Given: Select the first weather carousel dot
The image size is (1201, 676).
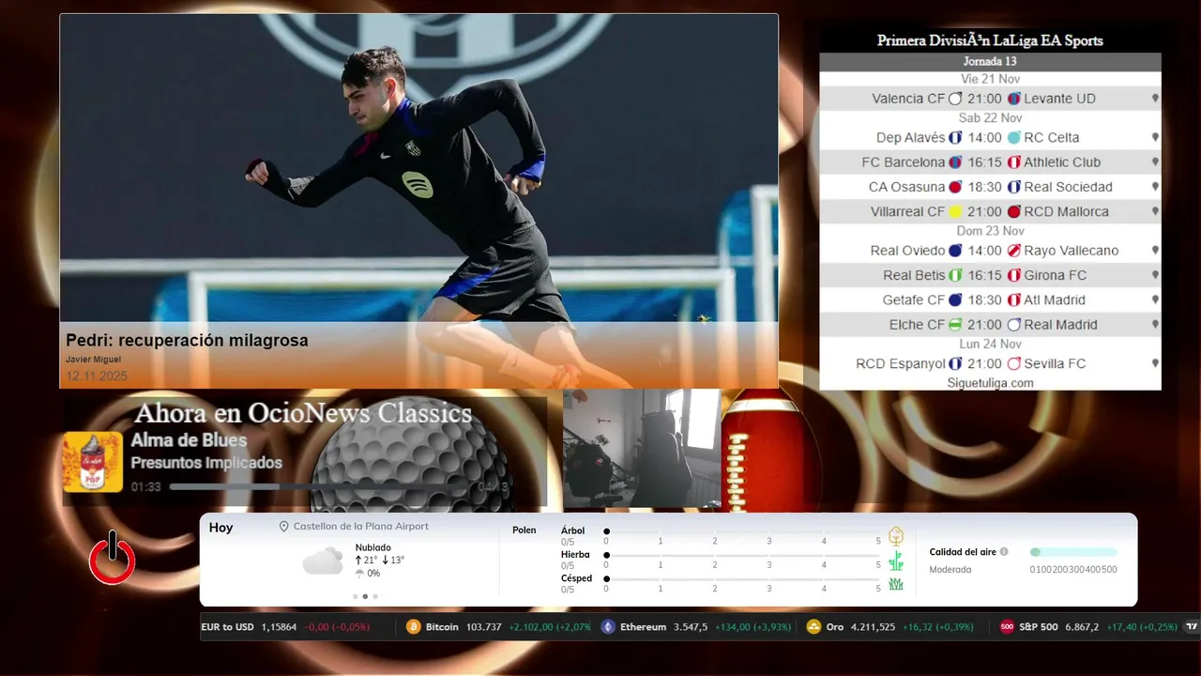Looking at the screenshot, I should 355,596.
